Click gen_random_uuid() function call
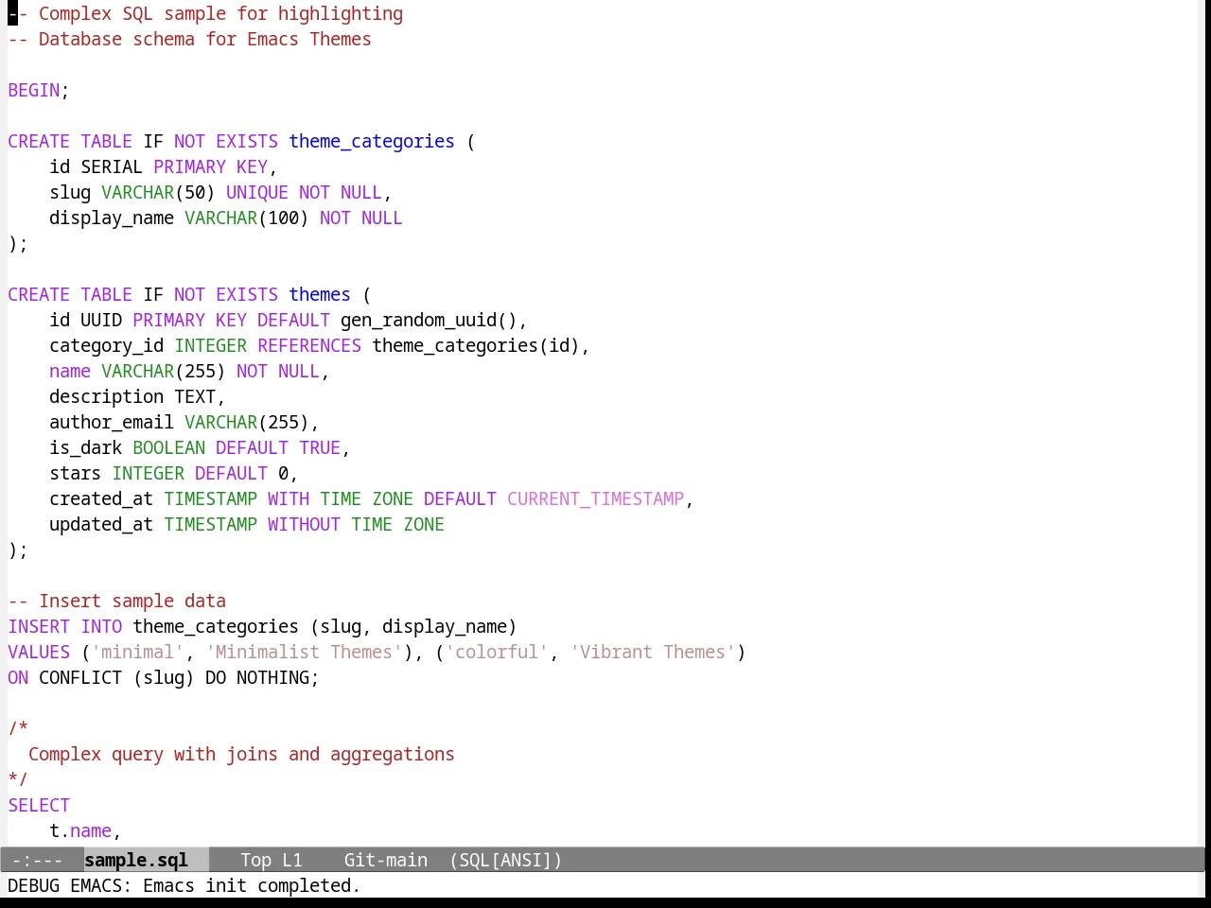The width and height of the screenshot is (1211, 908). coord(429,320)
